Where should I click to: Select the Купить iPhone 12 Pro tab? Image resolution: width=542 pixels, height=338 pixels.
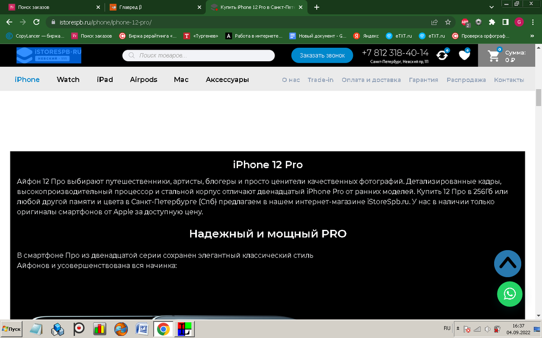[x=256, y=7]
